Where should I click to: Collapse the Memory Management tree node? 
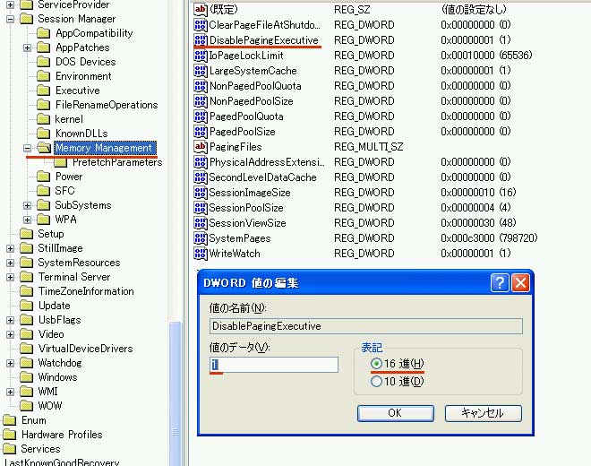(27, 148)
